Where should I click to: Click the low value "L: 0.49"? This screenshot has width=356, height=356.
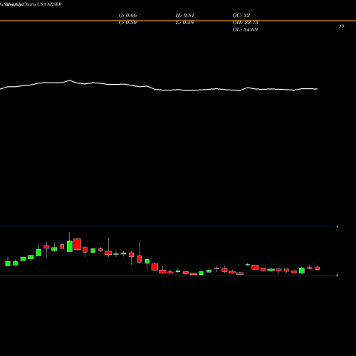(x=184, y=23)
